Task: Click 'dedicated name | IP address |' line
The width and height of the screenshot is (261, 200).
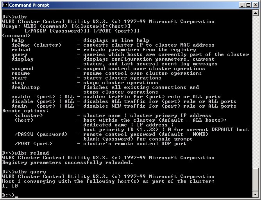Action: point(129,125)
